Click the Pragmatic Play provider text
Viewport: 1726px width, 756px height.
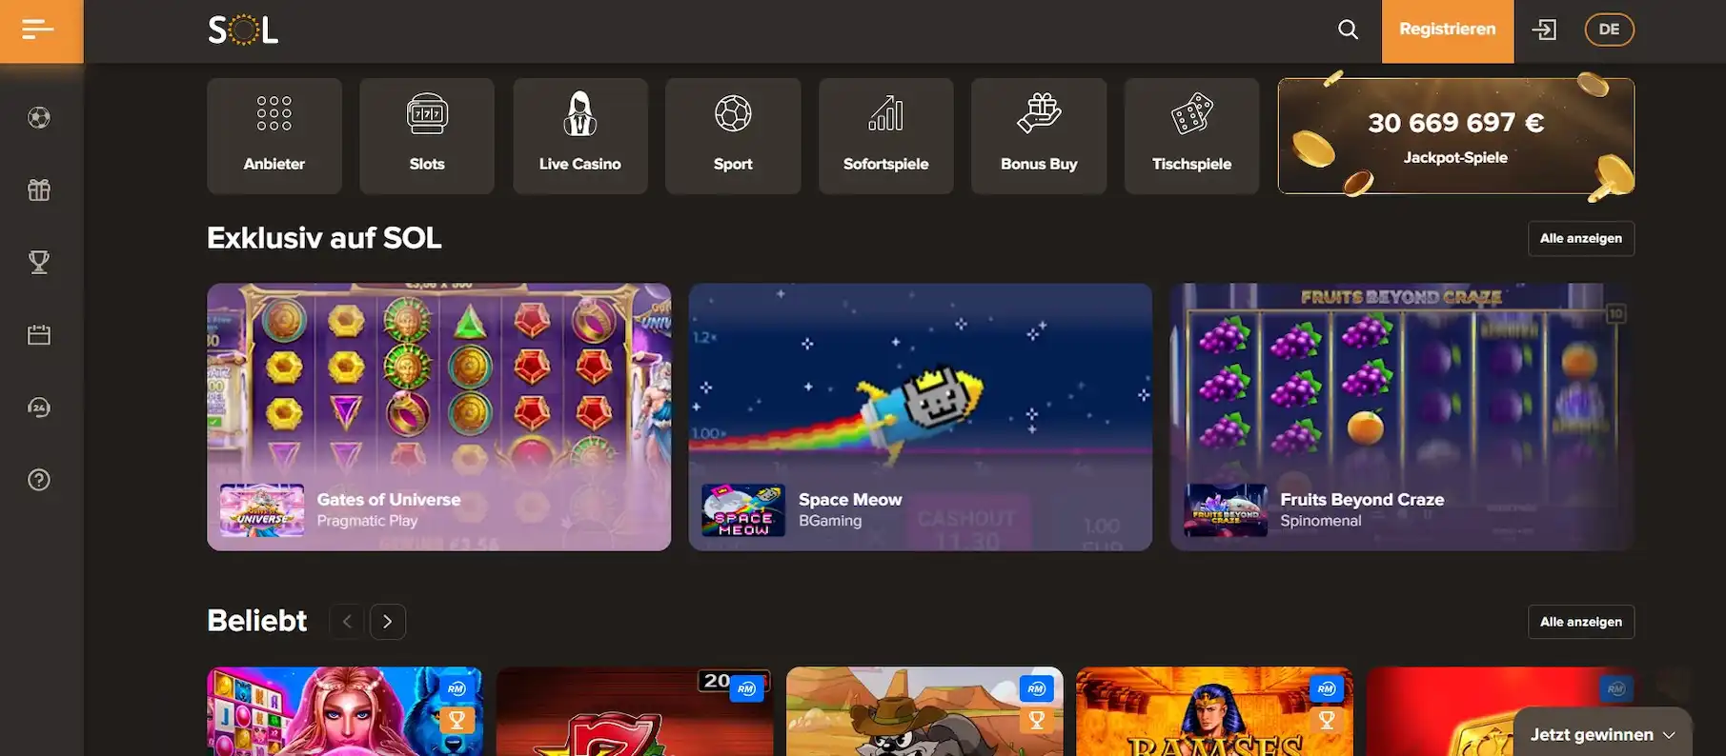point(367,521)
